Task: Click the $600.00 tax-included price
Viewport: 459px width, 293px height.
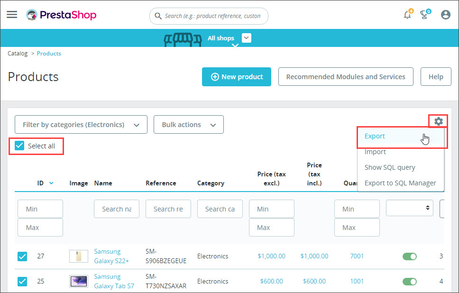Action: pyautogui.click(x=314, y=281)
